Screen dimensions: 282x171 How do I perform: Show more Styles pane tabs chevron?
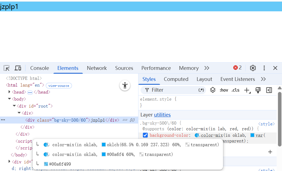coord(263,79)
